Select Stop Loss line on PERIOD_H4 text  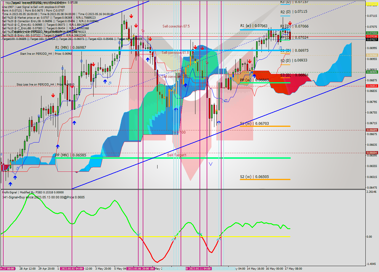pyautogui.click(x=45, y=85)
